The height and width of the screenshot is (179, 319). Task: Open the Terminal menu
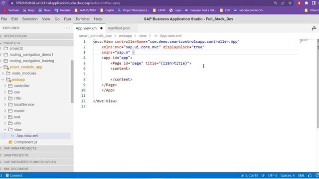82,19
